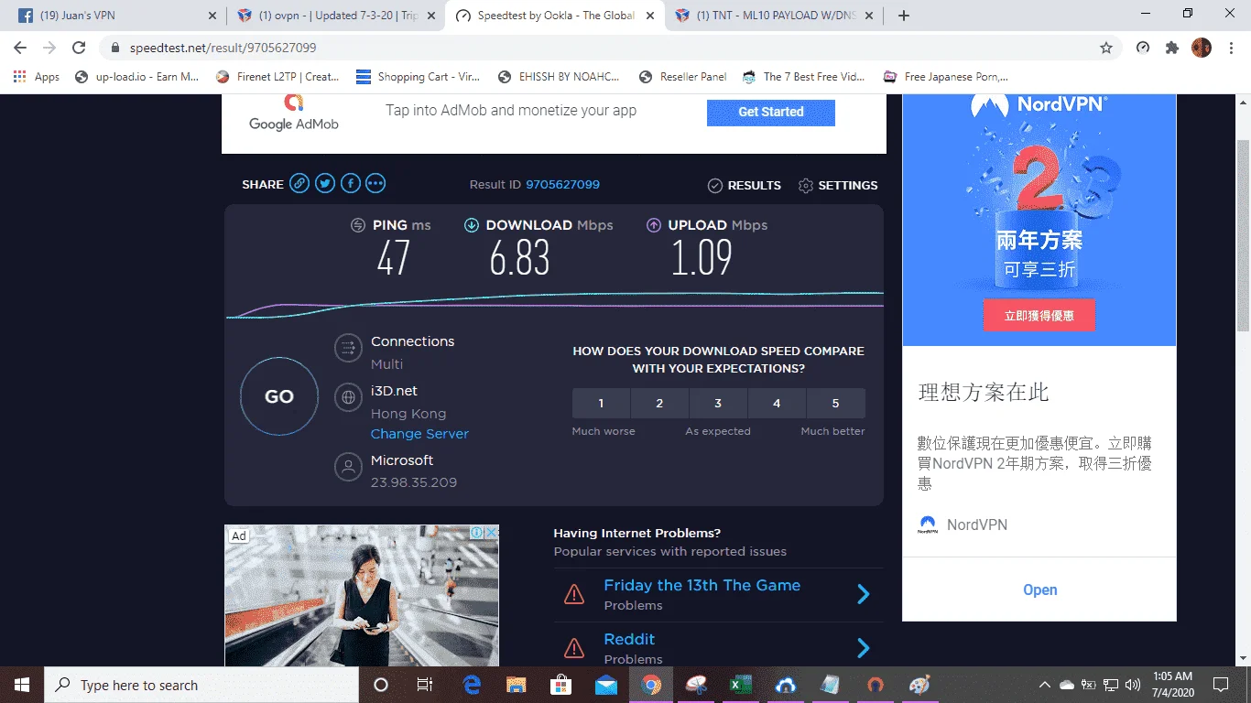Click the Connections mode icon

click(348, 349)
